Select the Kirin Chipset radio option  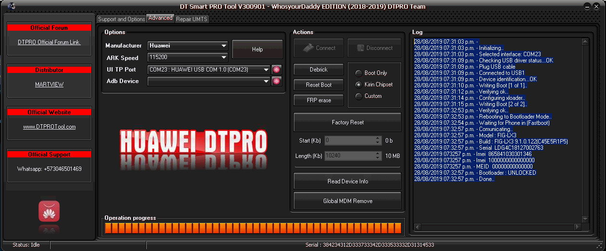point(359,84)
